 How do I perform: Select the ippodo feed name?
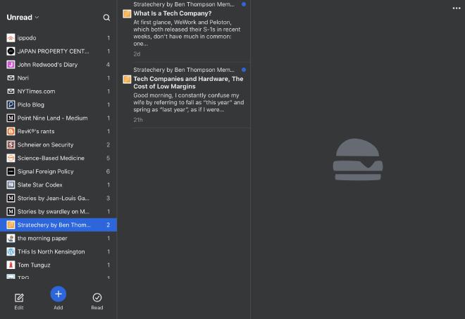click(27, 38)
